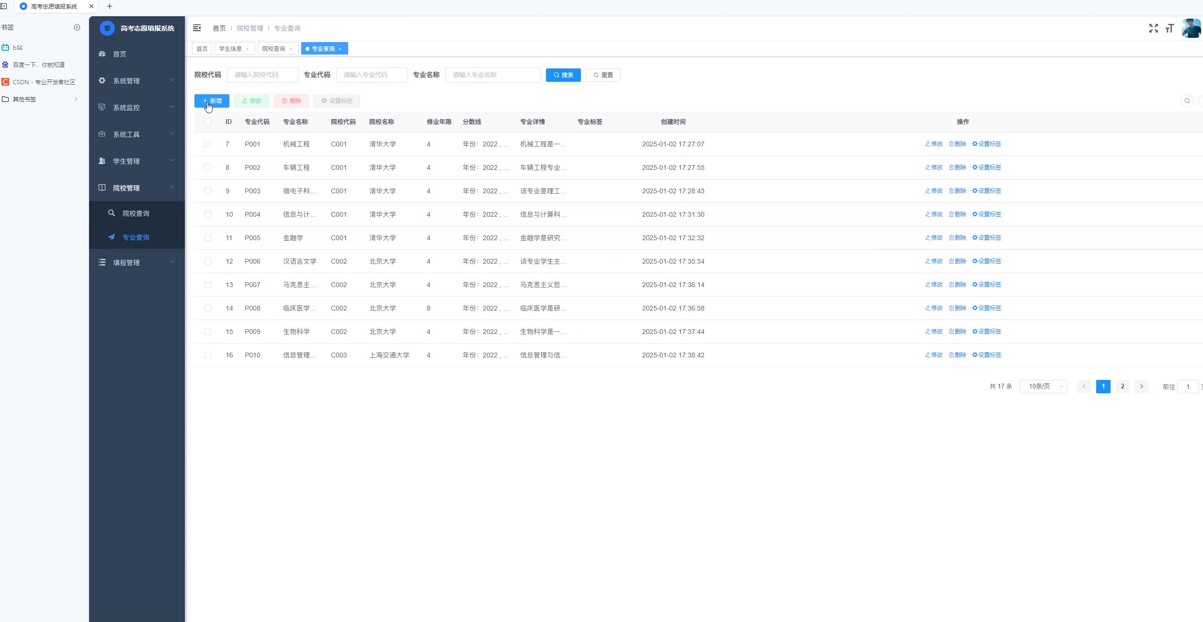1203x622 pixels.
Task: Check the box for 机械工程 row
Action: [208, 144]
